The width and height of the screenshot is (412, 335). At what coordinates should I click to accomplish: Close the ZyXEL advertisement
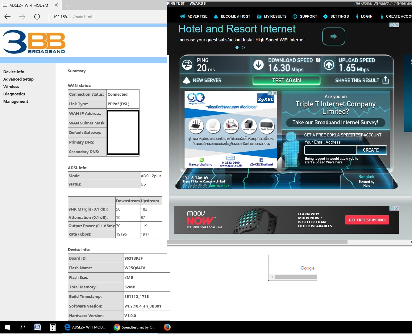point(275,93)
